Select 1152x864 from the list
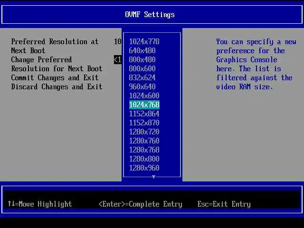This screenshot has height=228, width=304. click(144, 114)
